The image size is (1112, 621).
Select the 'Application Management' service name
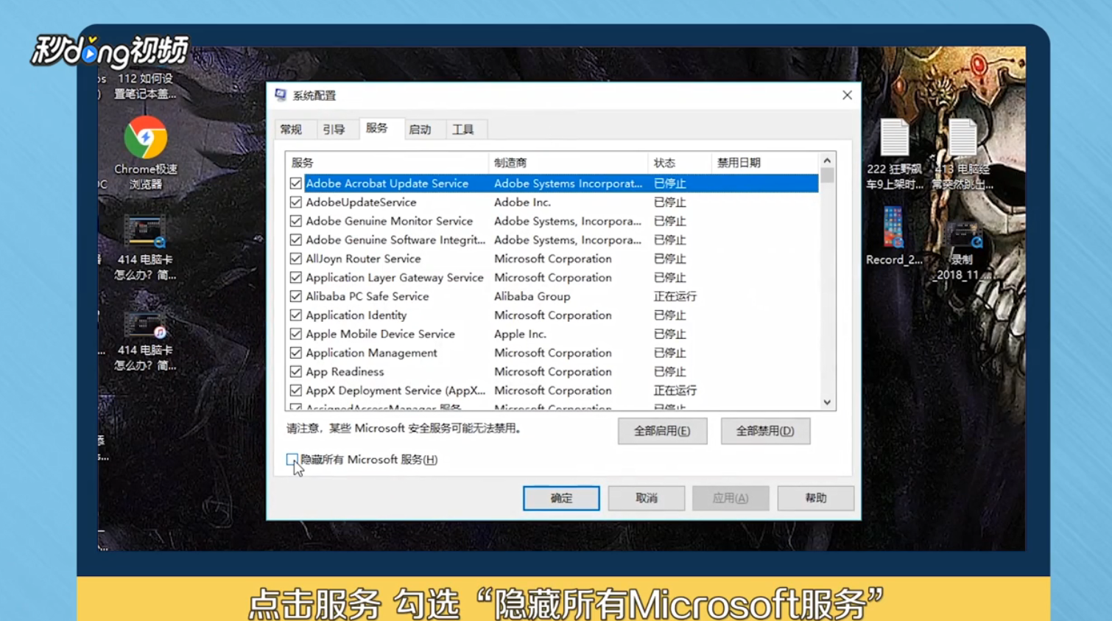[371, 353]
